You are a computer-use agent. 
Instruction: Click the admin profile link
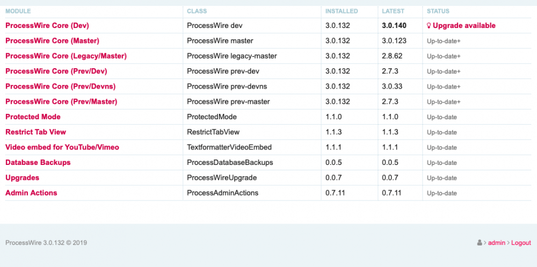pyautogui.click(x=497, y=243)
